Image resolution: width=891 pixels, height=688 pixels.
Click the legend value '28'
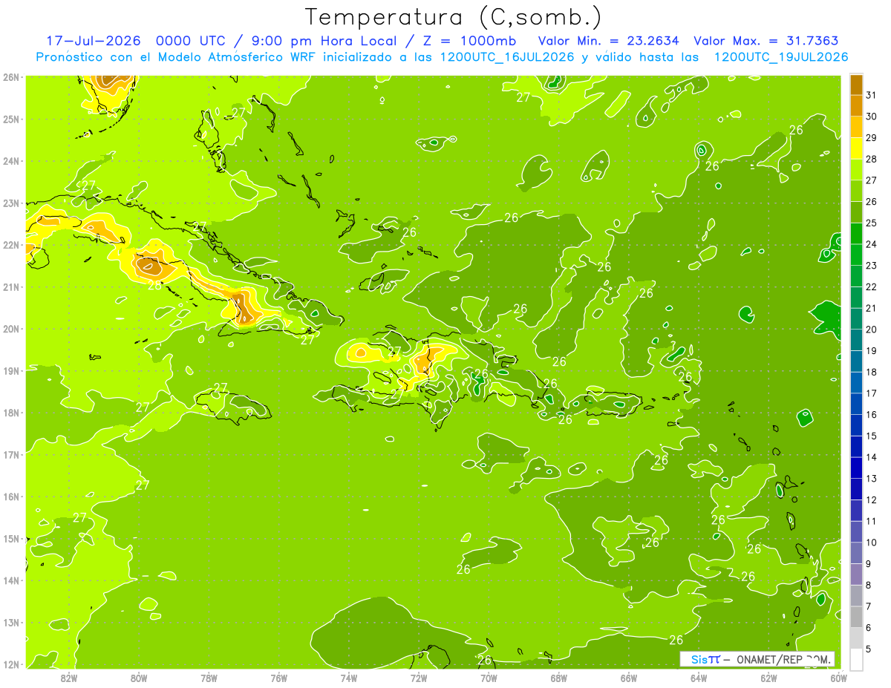[872, 159]
